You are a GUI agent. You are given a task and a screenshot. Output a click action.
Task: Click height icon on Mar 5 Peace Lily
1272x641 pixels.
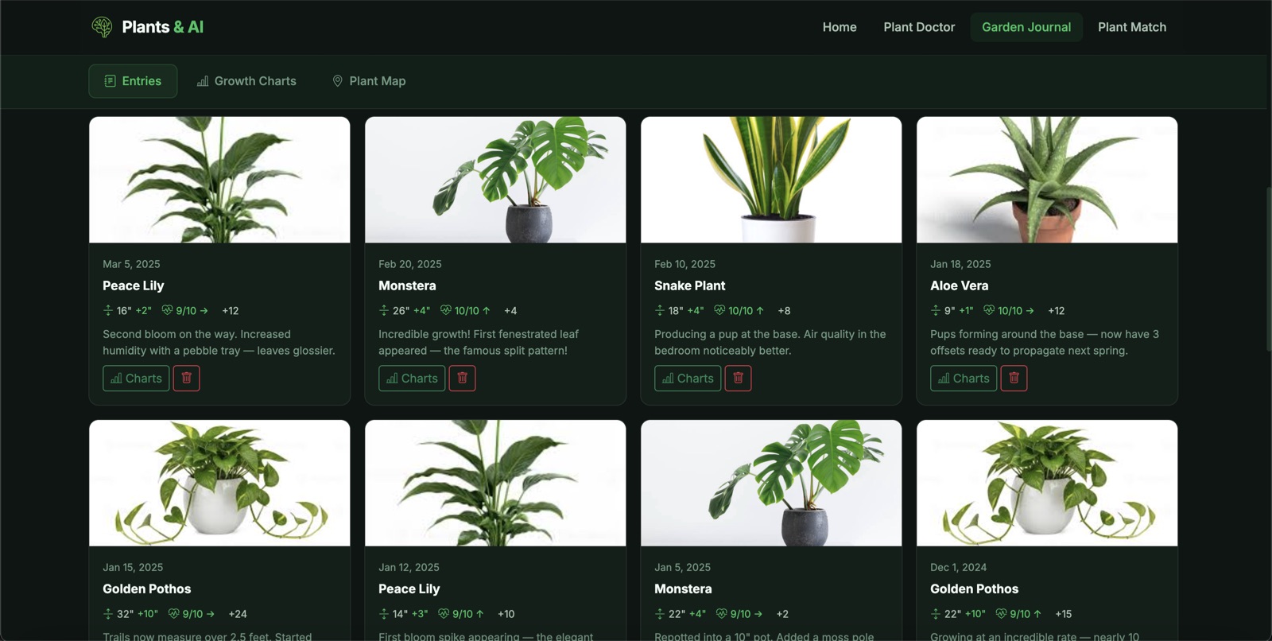(108, 310)
